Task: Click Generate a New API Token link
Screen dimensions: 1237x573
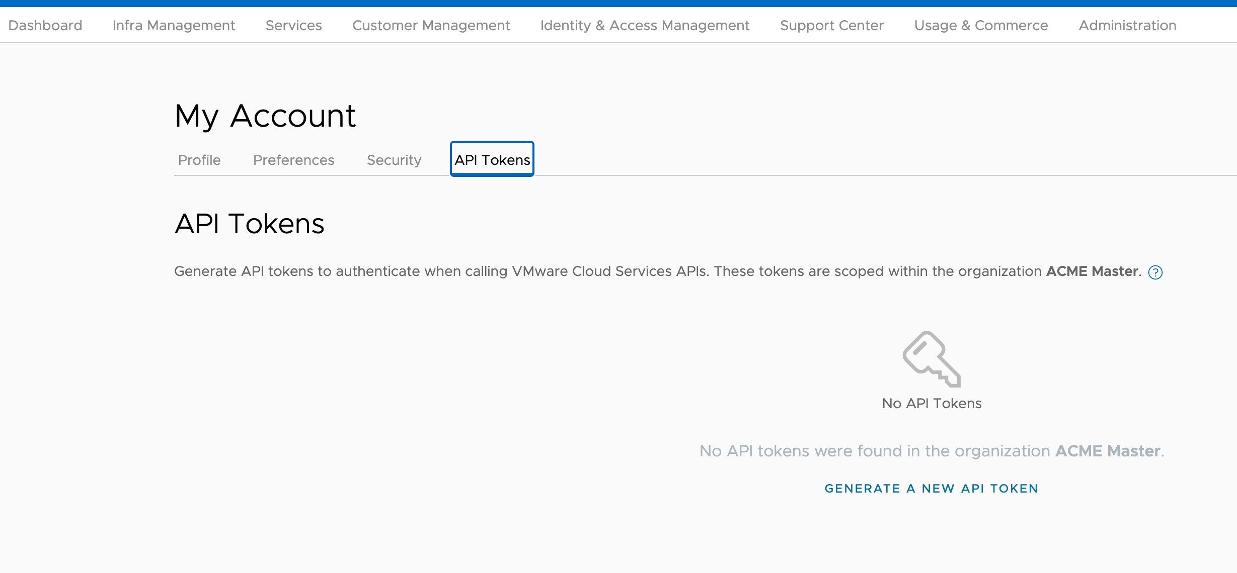Action: pos(931,489)
